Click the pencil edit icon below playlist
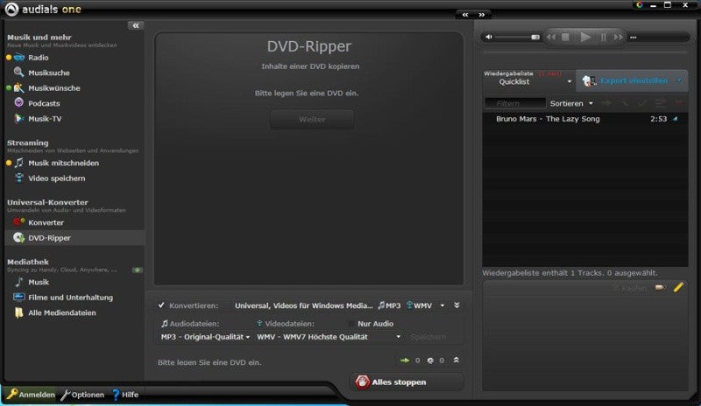The height and width of the screenshot is (406, 701). pos(678,287)
